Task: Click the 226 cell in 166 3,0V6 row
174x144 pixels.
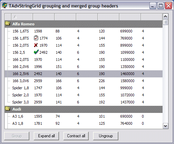Action: [102, 81]
